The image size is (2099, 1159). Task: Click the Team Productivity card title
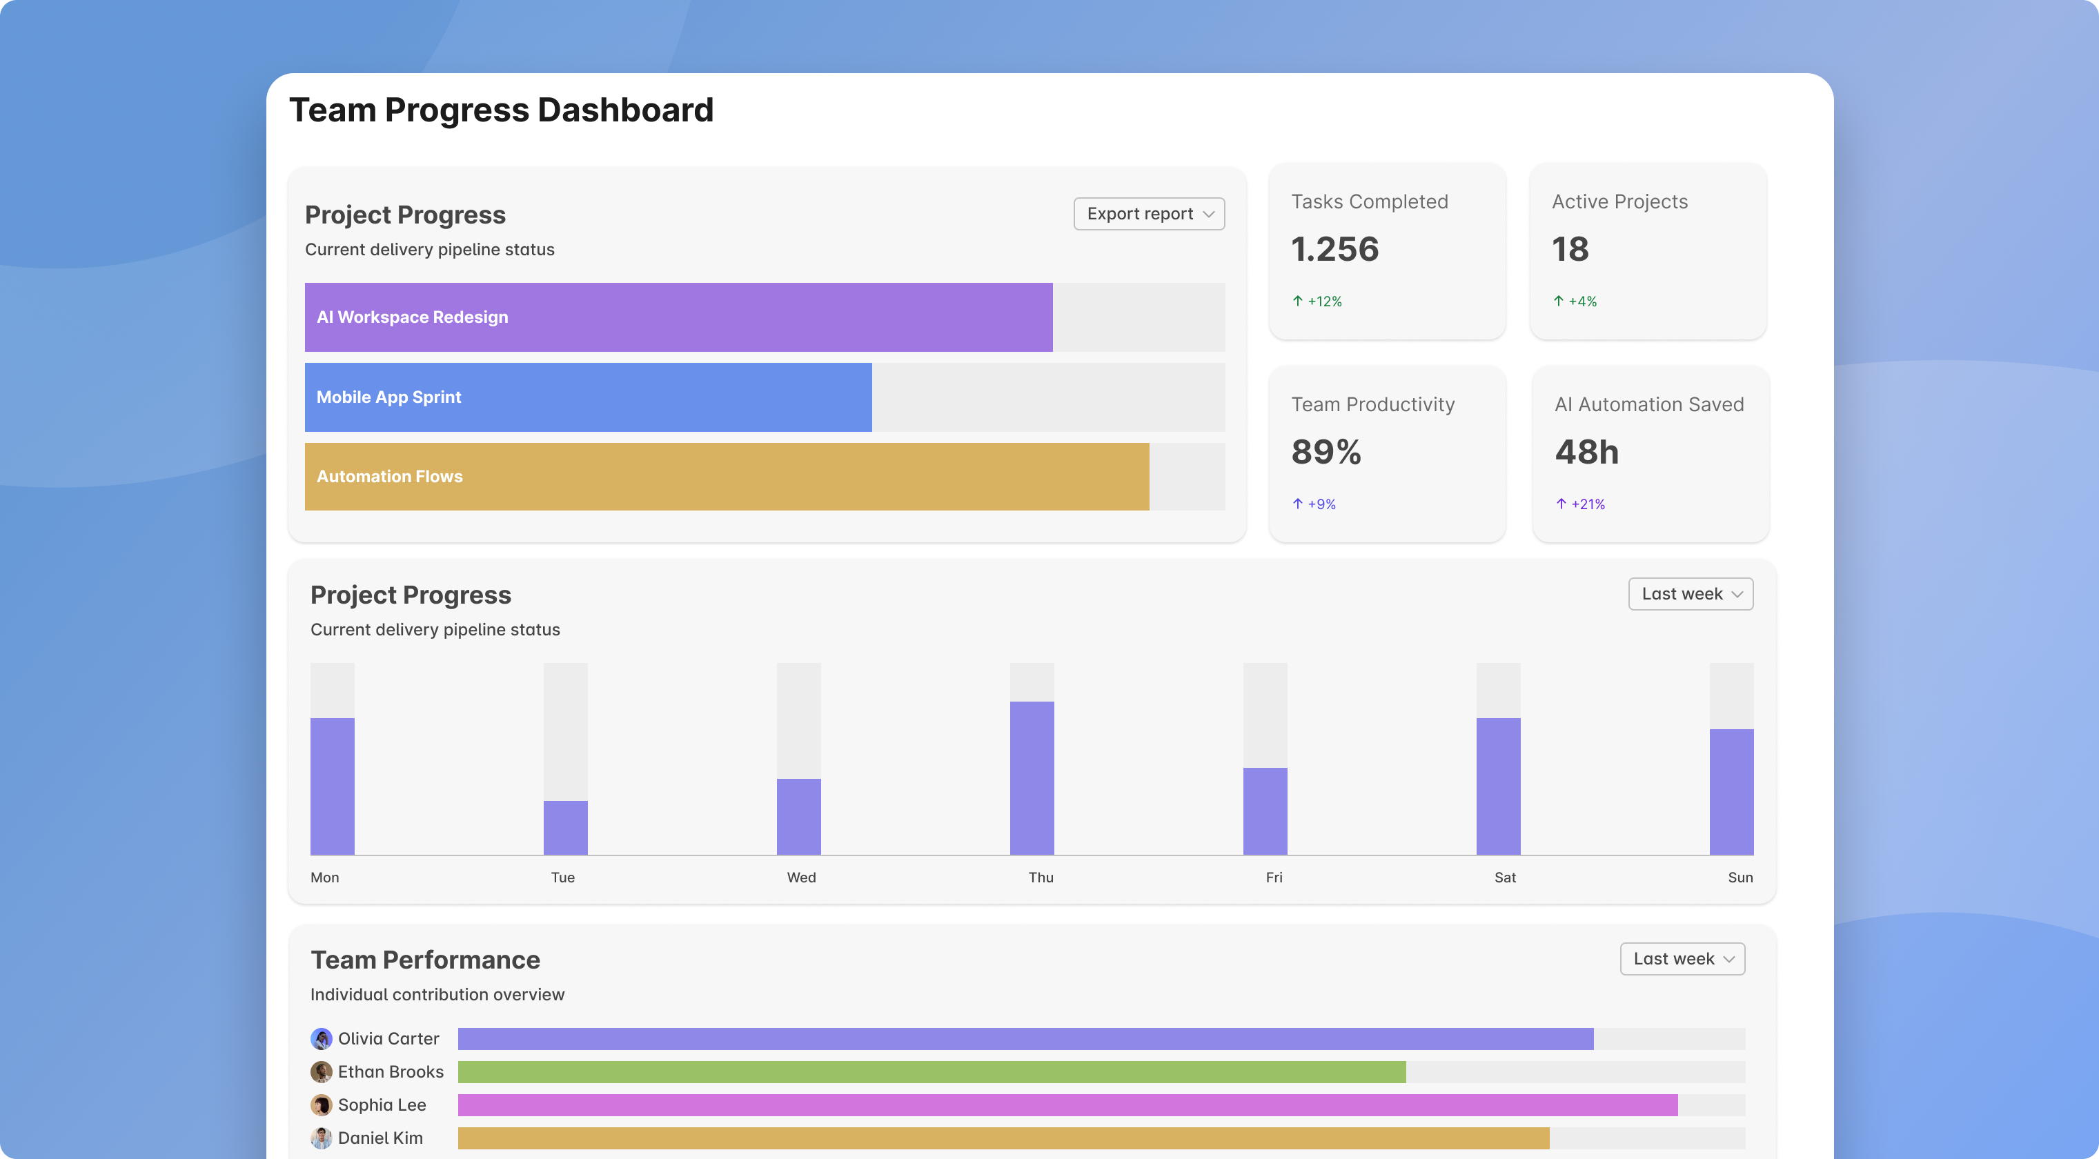[x=1373, y=404]
